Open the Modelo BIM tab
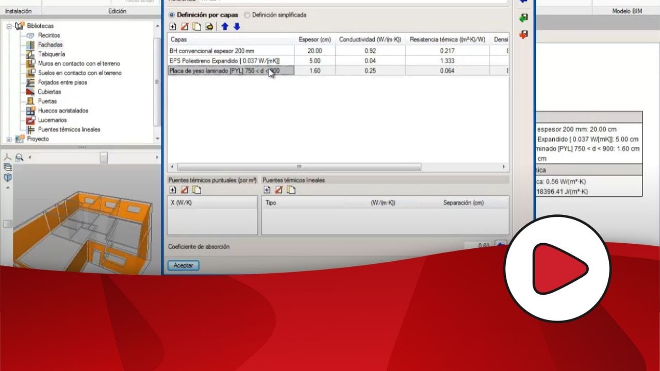Image resolution: width=660 pixels, height=371 pixels. [x=627, y=11]
